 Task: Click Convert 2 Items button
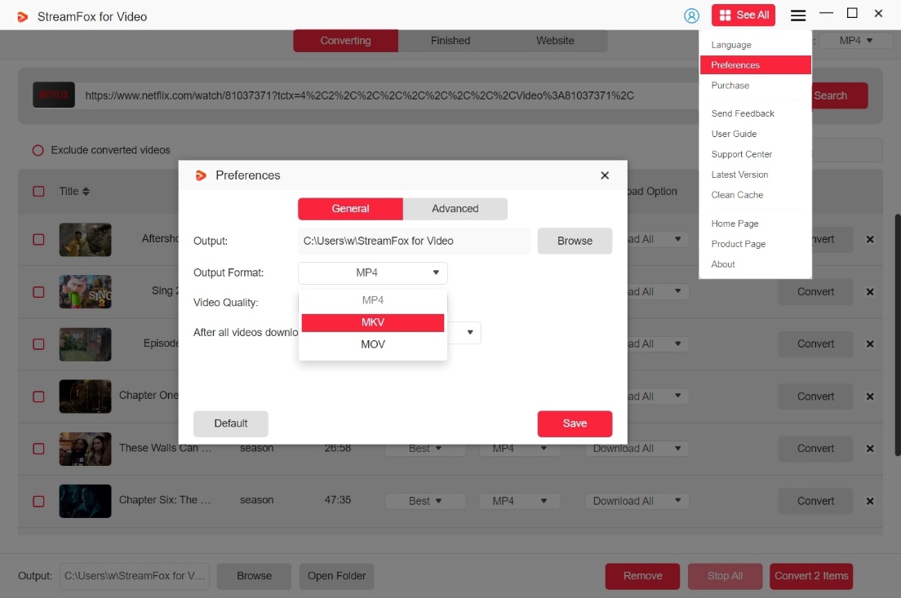click(x=810, y=576)
